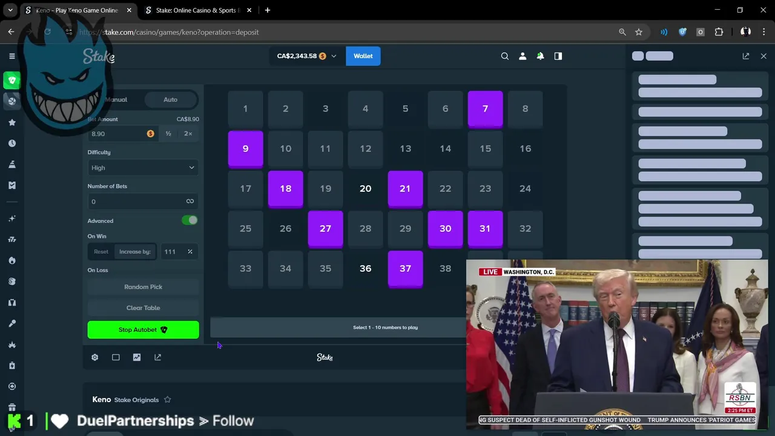The image size is (775, 436).
Task: Click the Stake logo in the header
Action: click(99, 56)
